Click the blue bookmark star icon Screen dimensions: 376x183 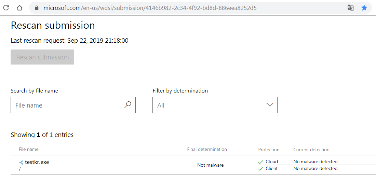tap(364, 8)
